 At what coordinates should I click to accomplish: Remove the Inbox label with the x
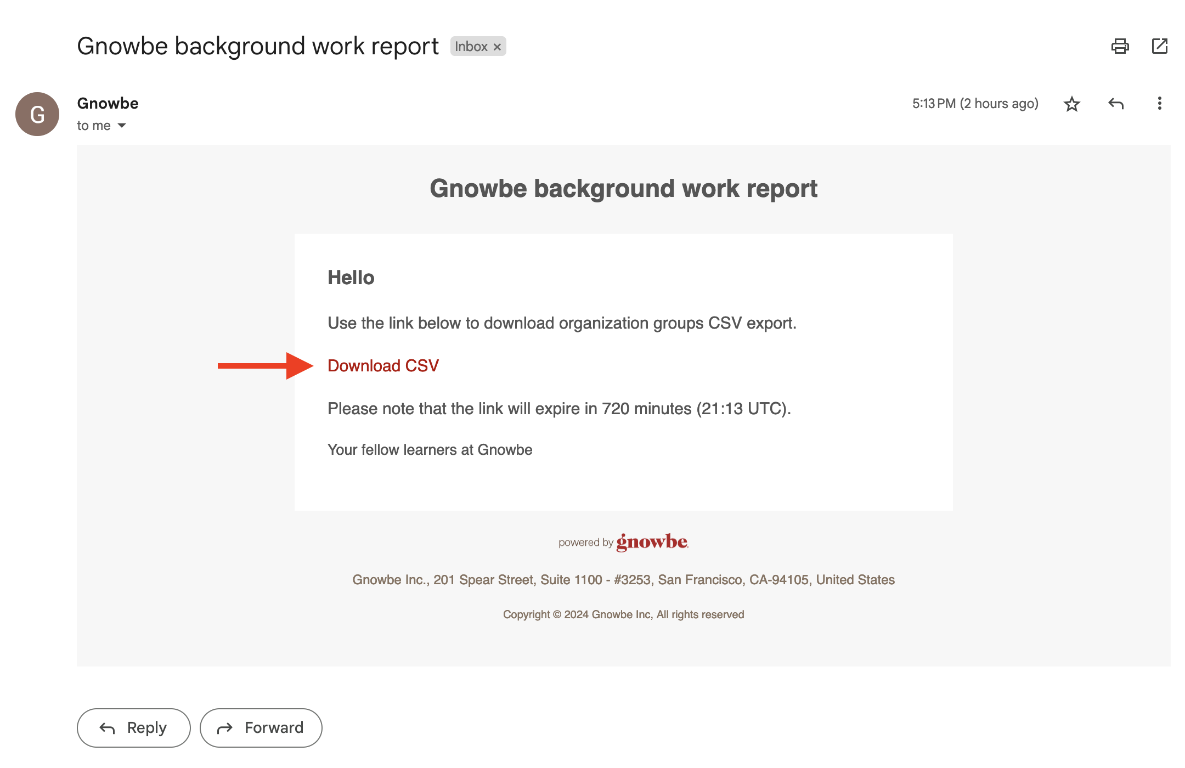pyautogui.click(x=497, y=47)
